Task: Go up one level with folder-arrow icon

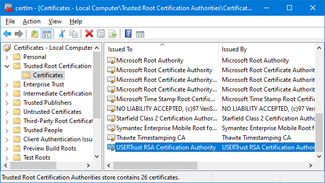Action: click(35, 34)
